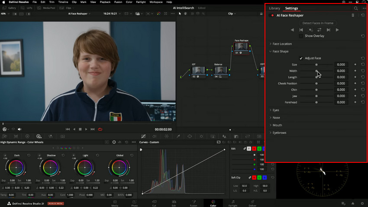This screenshot has height=207, width=368.
Task: Switch to the Library tab
Action: 274,8
